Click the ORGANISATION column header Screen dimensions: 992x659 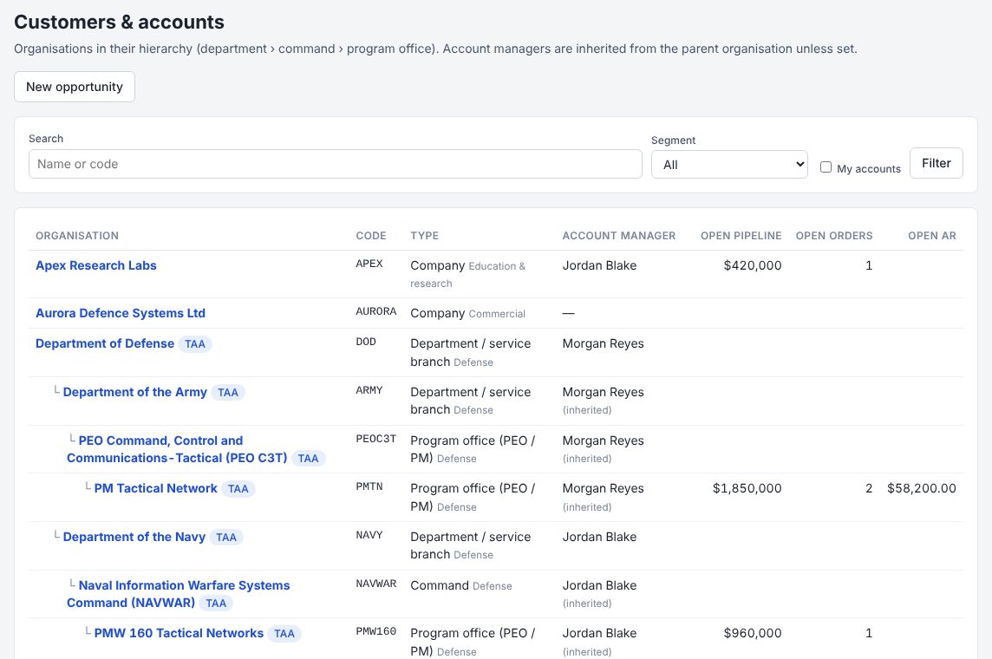coord(77,235)
